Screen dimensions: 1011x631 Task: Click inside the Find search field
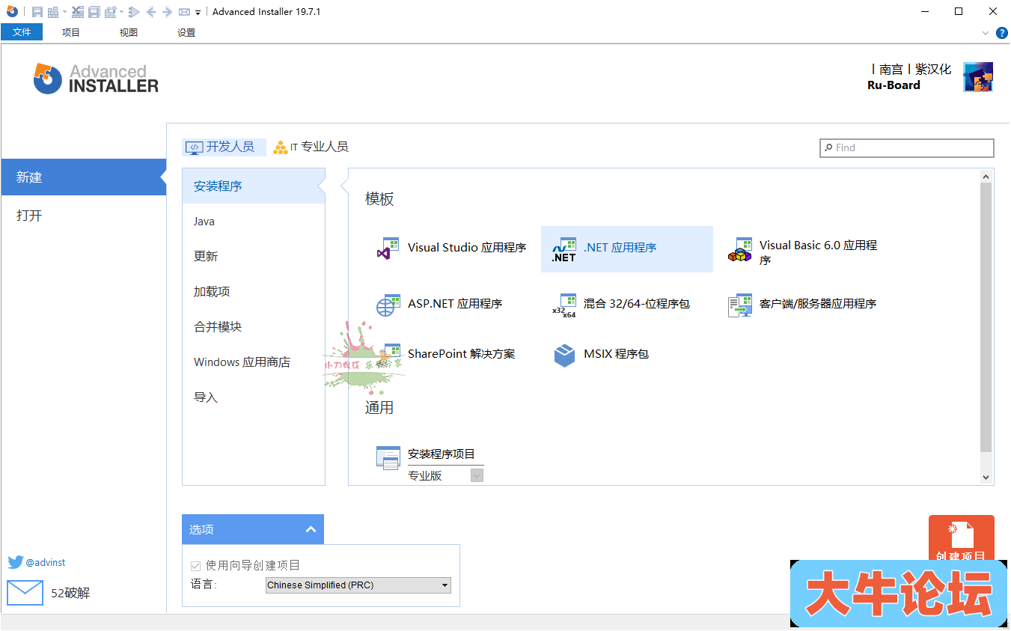point(907,147)
